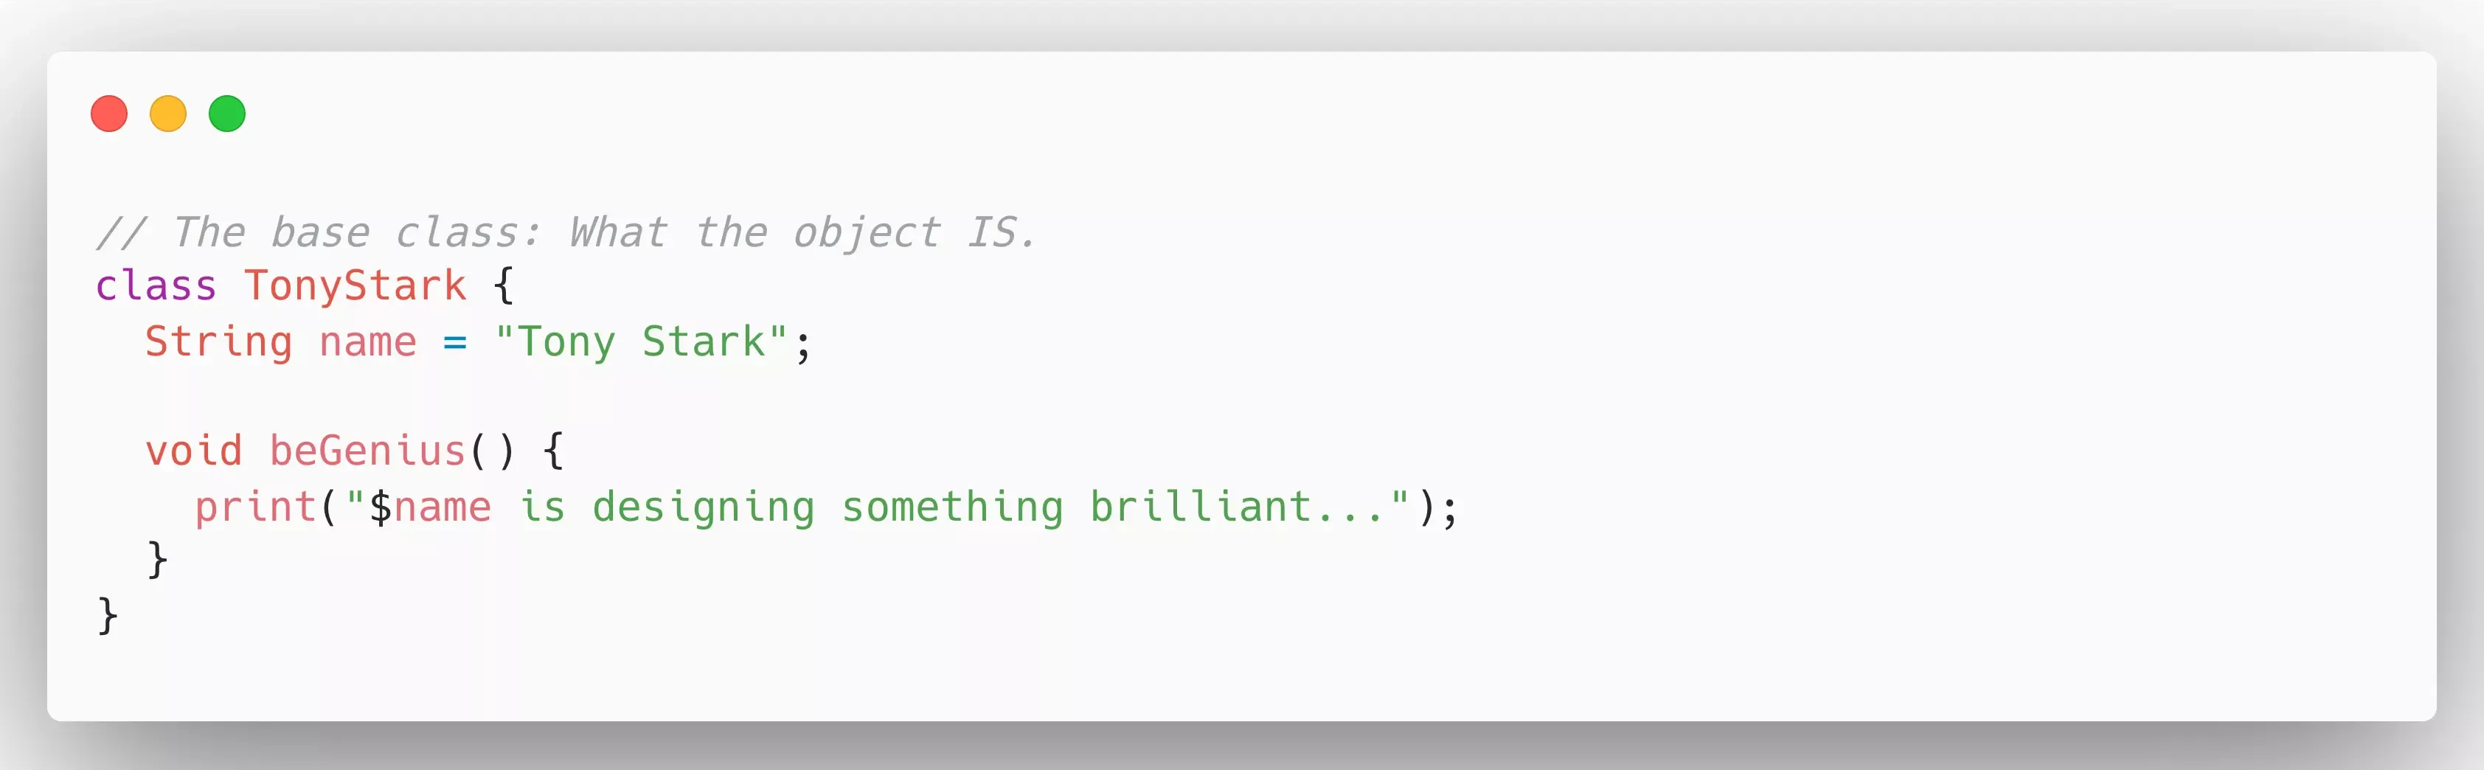Click the TonyStark class name

coord(355,287)
